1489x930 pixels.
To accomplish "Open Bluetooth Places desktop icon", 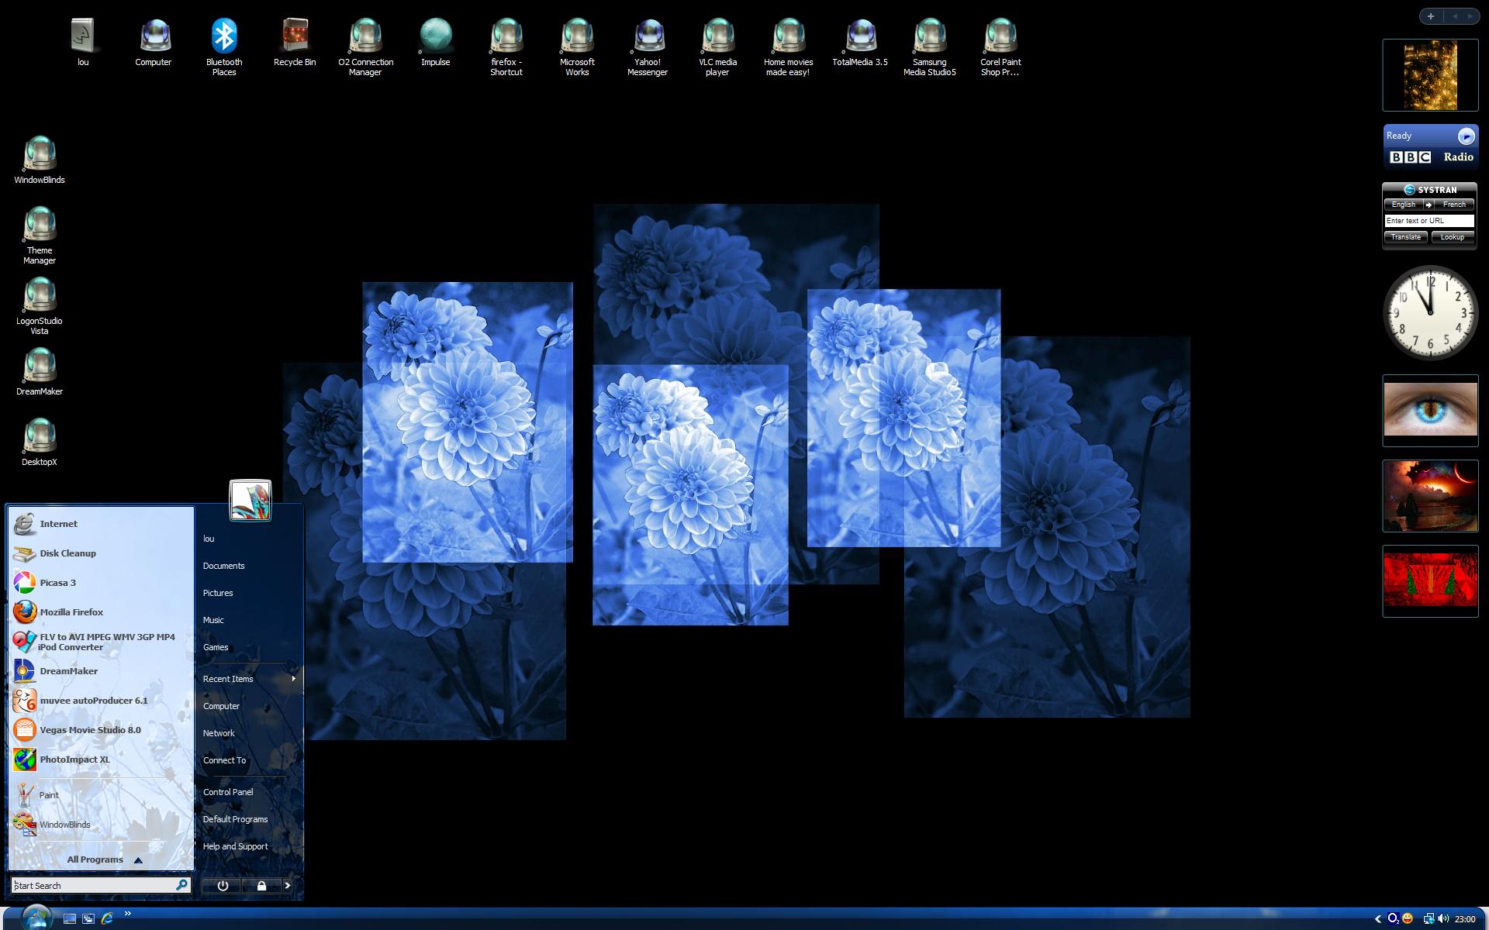I will pyautogui.click(x=224, y=46).
